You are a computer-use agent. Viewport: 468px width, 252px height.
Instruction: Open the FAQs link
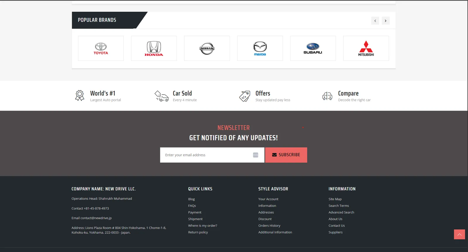(x=192, y=206)
